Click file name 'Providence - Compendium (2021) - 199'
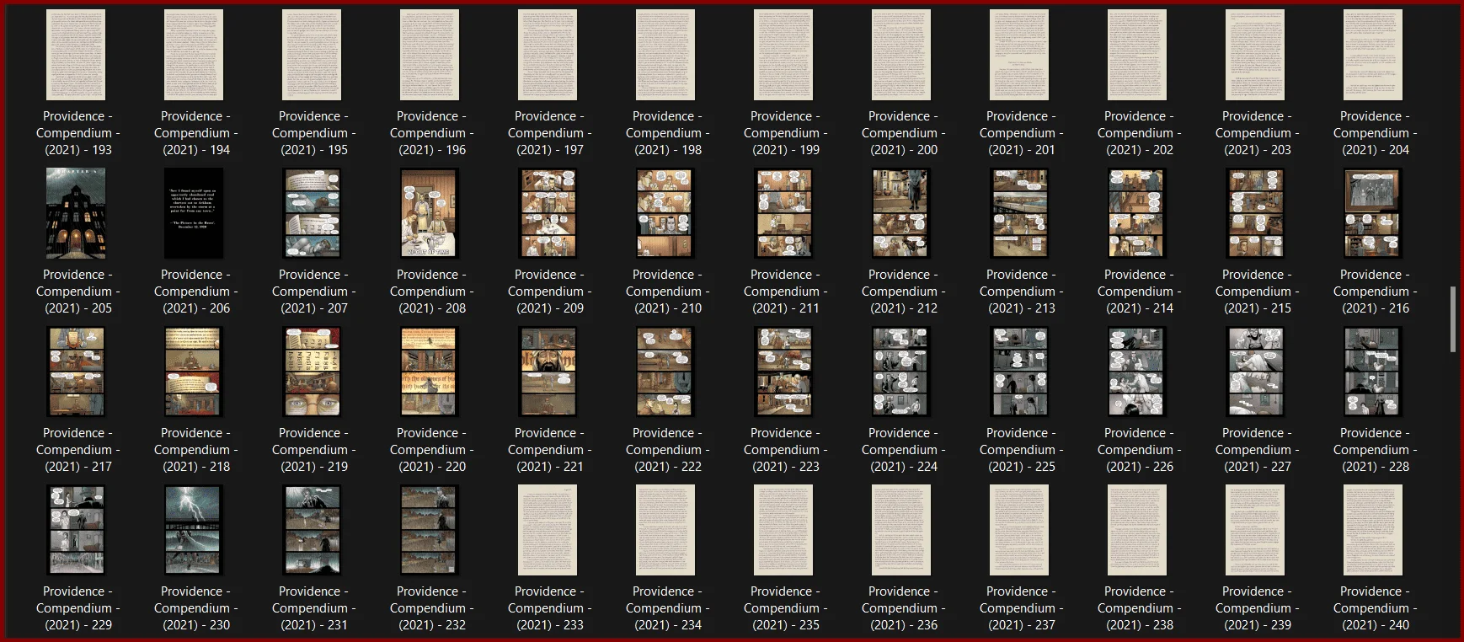This screenshot has width=1464, height=642. pos(785,133)
